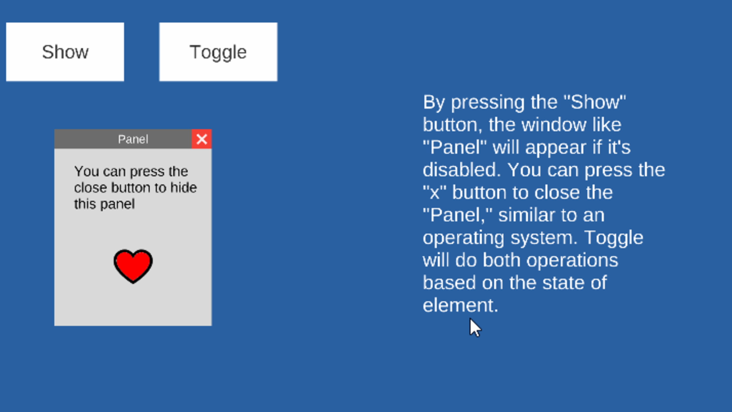Click "You can press the" text inside panel
The image size is (732, 412).
pos(131,171)
